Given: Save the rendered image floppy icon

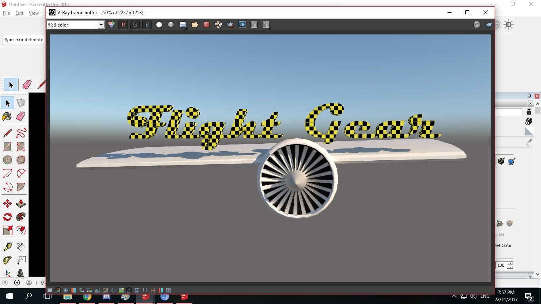Looking at the screenshot, I should click(183, 25).
